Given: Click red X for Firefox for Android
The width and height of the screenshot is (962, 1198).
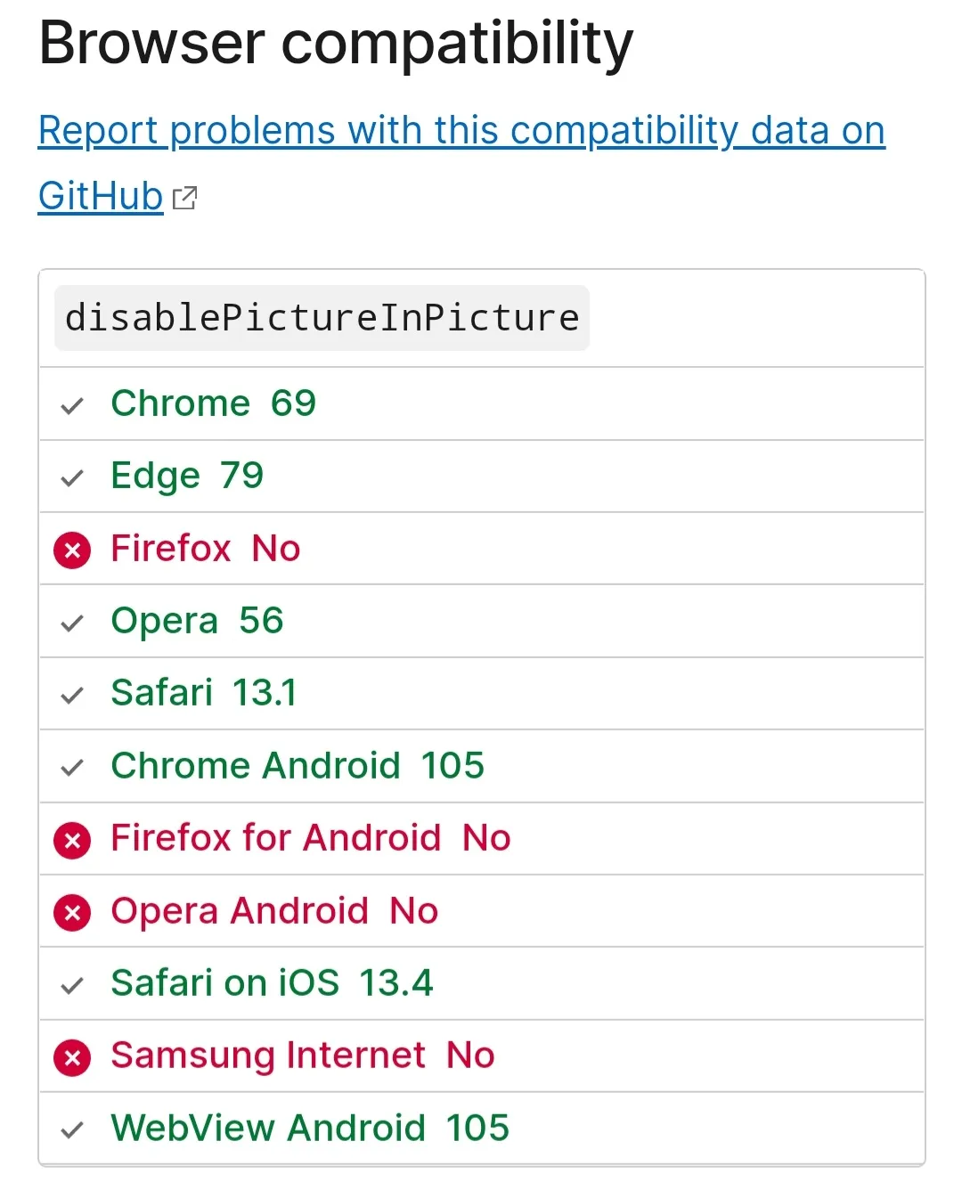Looking at the screenshot, I should tap(72, 840).
